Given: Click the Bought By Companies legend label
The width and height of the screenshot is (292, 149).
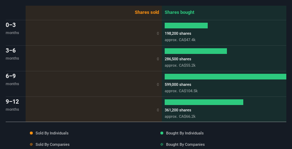Looking at the screenshot, I should coord(185,144).
